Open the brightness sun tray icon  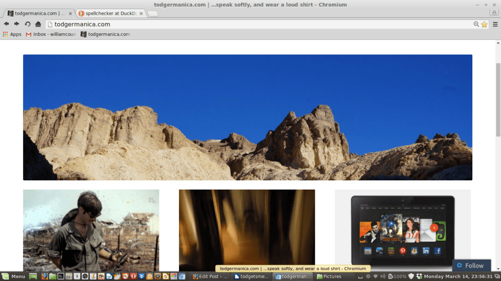pos(368,276)
